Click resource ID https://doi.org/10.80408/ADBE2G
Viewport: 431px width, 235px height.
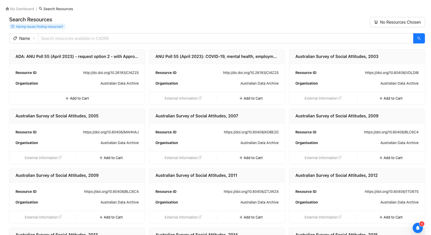pyautogui.click(x=251, y=132)
